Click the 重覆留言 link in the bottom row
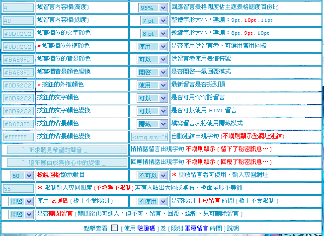 tap(196, 229)
